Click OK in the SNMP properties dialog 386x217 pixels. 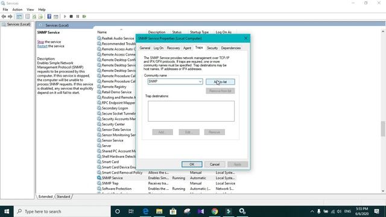(x=192, y=165)
